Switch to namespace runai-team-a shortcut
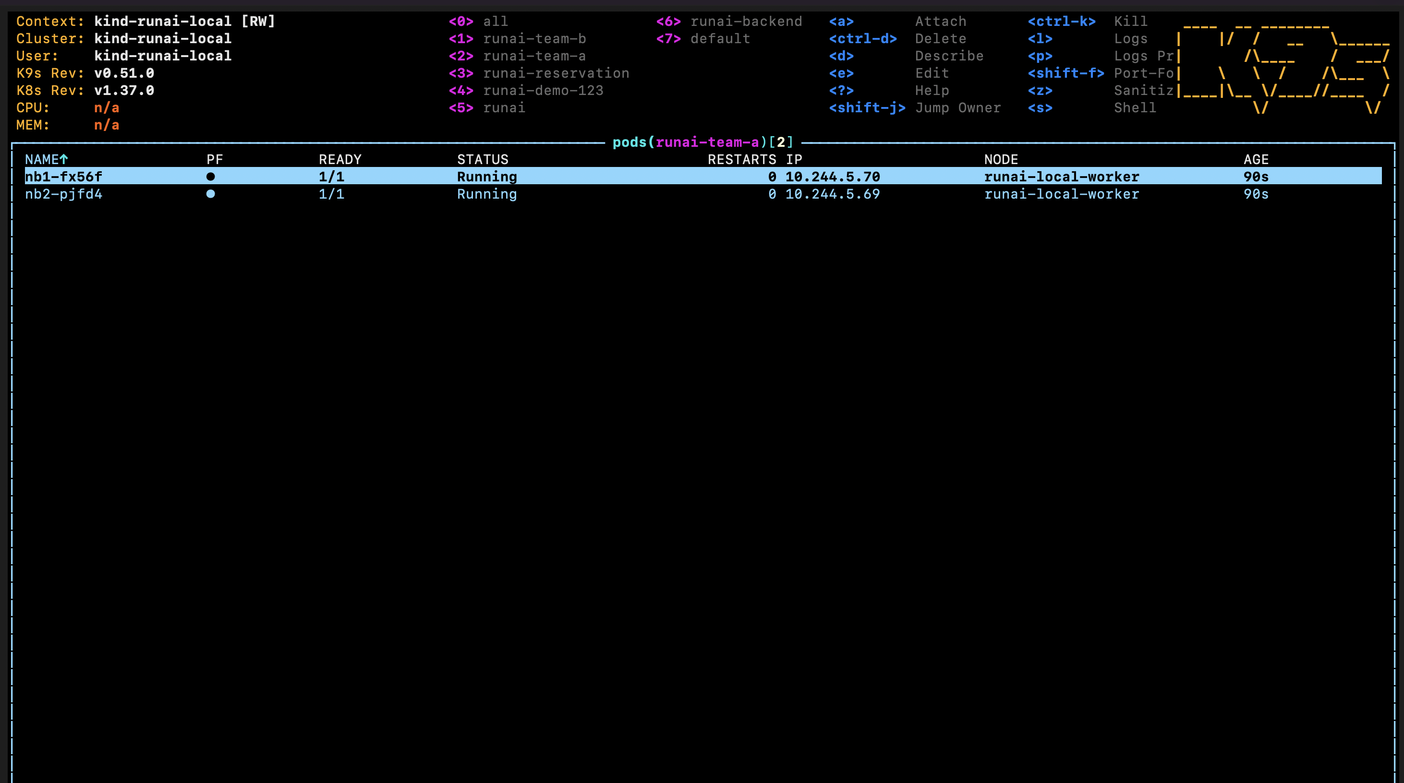The height and width of the screenshot is (783, 1404). click(517, 56)
